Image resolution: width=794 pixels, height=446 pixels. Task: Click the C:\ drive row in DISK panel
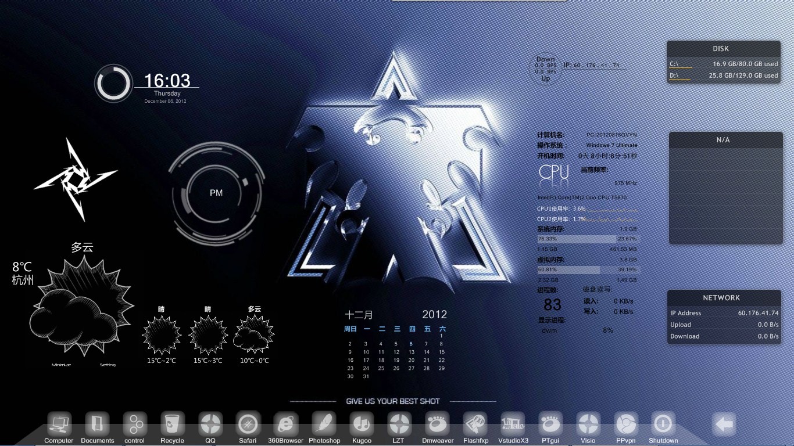click(724, 64)
